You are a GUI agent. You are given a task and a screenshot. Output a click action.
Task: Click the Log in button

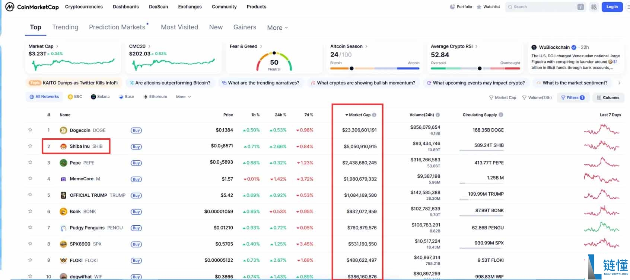612,7
